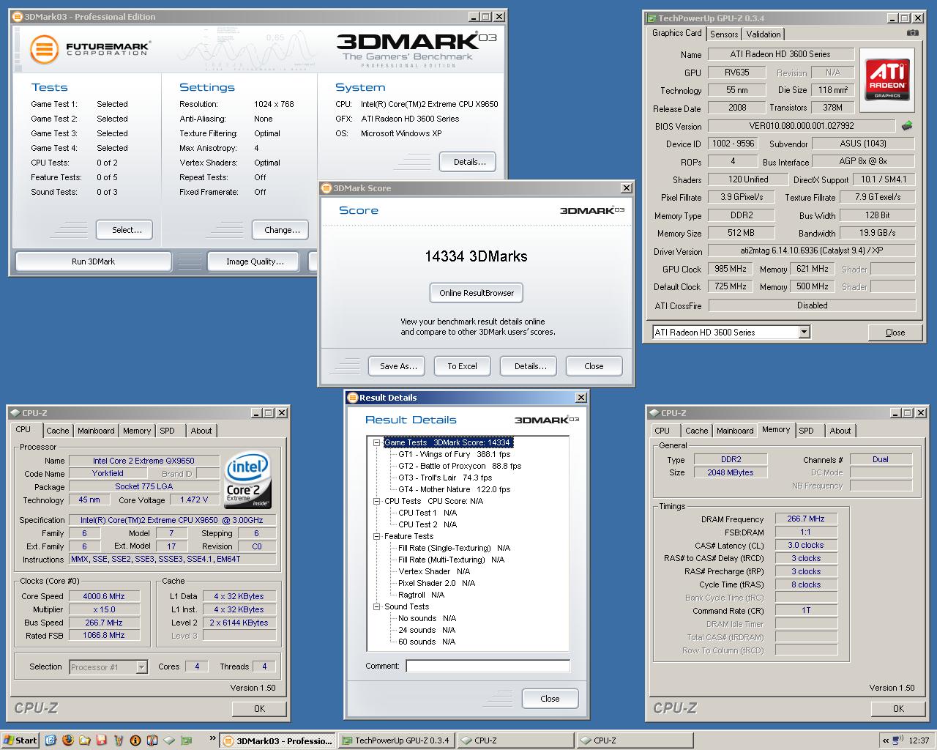Viewport: 937px width, 750px height.
Task: Click the 3DMark03 window title bar icon
Action: coord(18,17)
